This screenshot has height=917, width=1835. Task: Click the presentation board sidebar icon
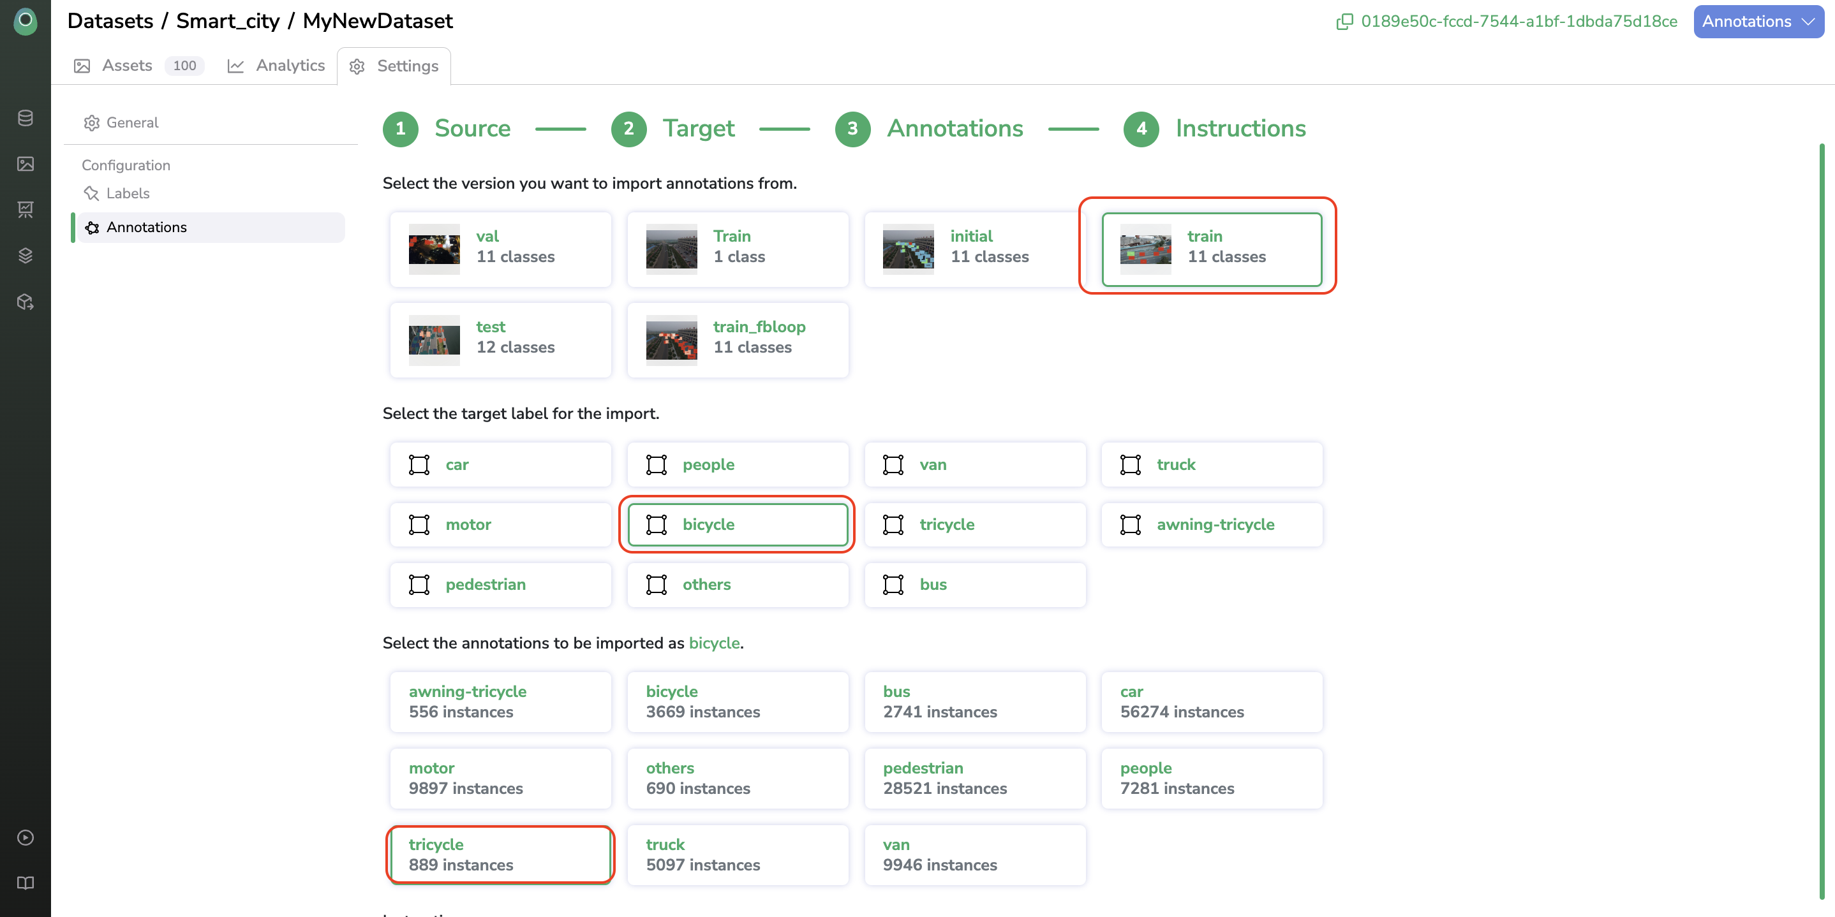tap(26, 209)
